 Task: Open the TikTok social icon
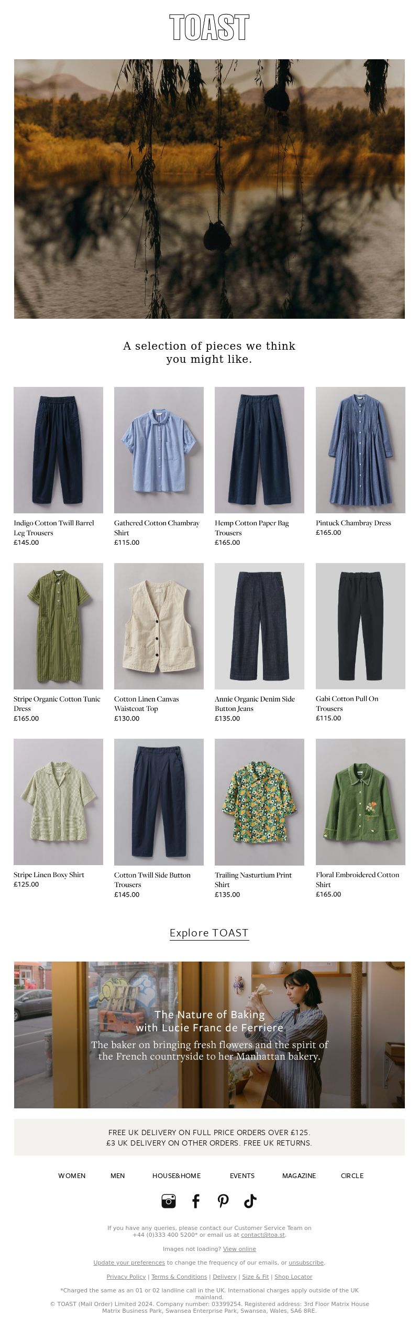coord(250,1201)
